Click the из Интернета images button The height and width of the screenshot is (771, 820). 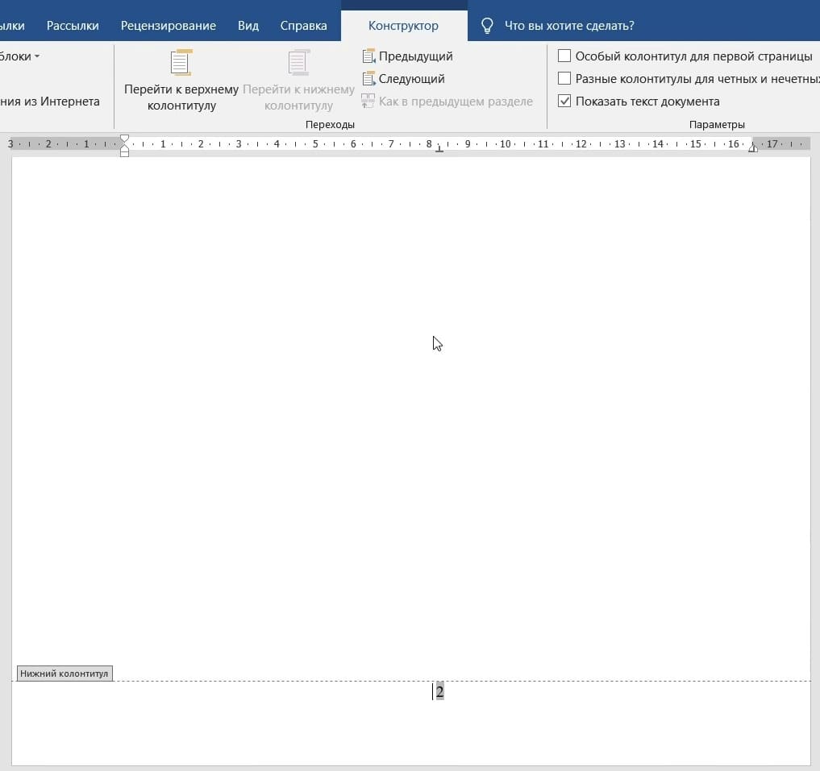coord(50,102)
